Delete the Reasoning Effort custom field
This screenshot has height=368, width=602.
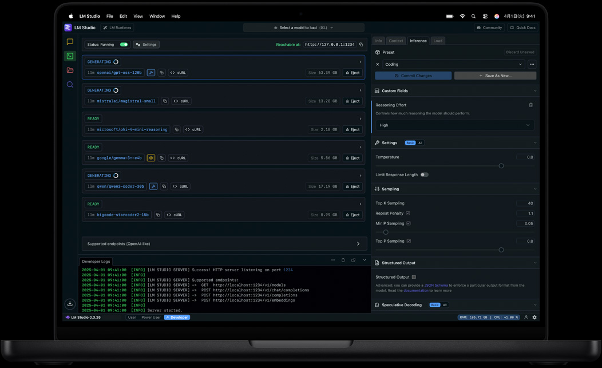tap(530, 105)
